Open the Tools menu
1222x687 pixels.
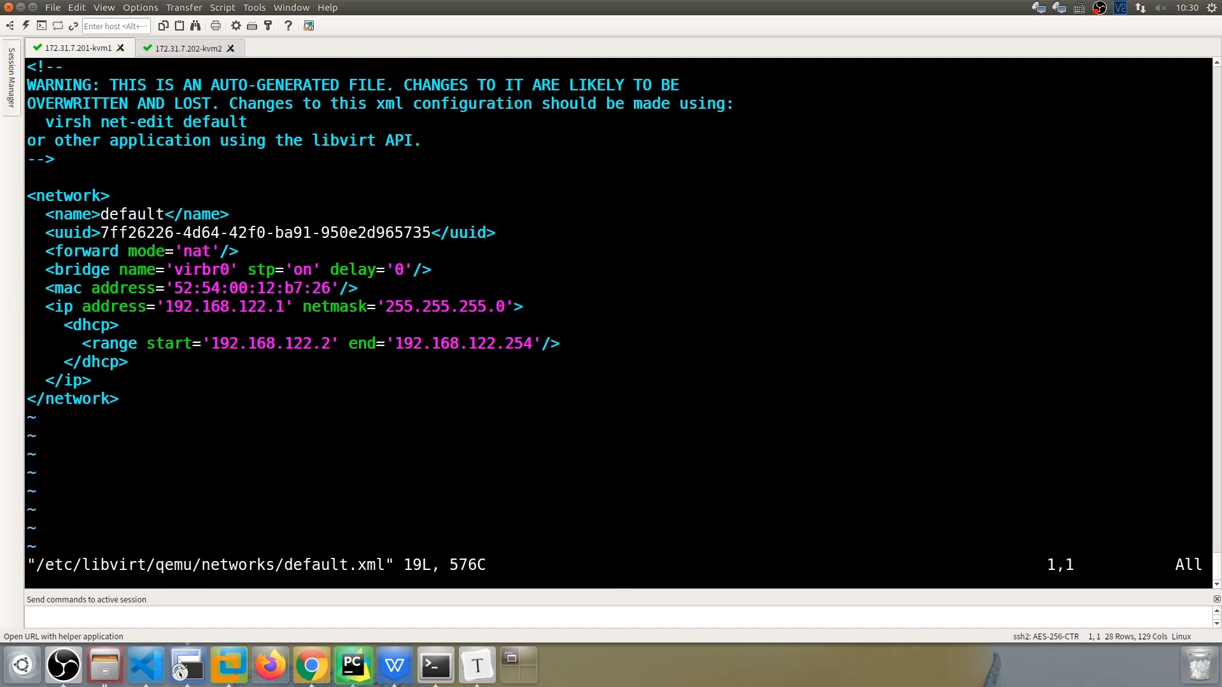pos(254,8)
